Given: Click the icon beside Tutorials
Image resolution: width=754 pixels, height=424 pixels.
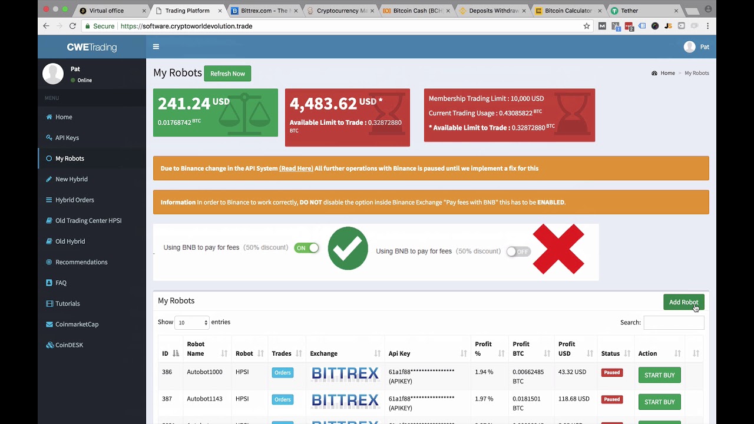Looking at the screenshot, I should point(49,303).
